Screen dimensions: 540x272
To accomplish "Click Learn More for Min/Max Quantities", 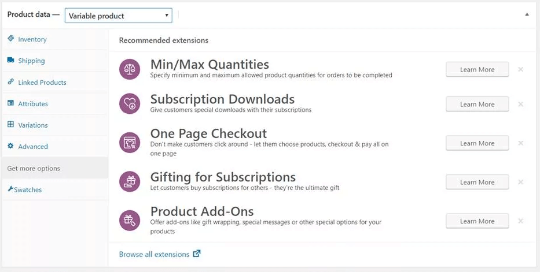I will coord(477,69).
